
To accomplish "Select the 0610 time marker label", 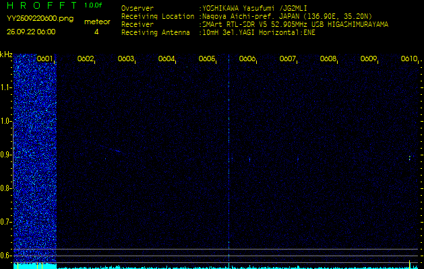I will tap(409, 59).
